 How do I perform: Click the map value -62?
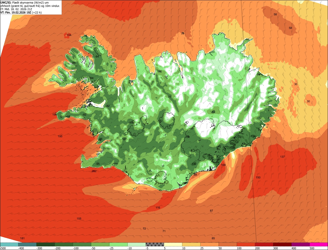click(213, 112)
